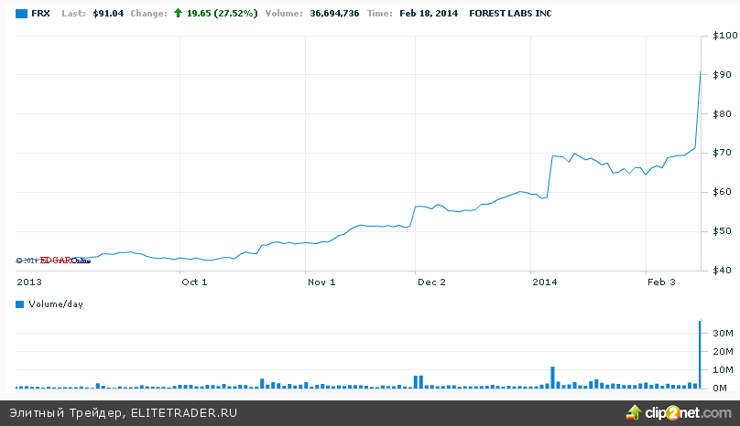Click the $90 price axis label

(x=722, y=74)
